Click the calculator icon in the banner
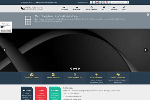The height and width of the screenshot is (100, 150). tap(28, 20)
